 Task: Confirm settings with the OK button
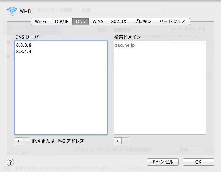click(x=198, y=162)
